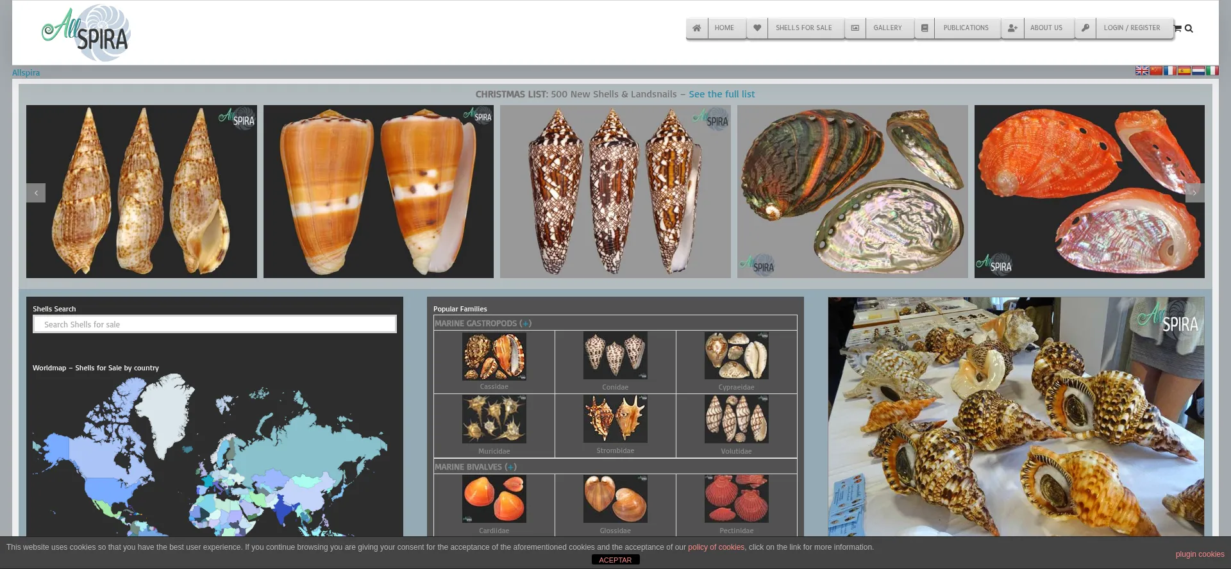Open the GALLERY menu item
The image size is (1231, 569).
tap(887, 28)
